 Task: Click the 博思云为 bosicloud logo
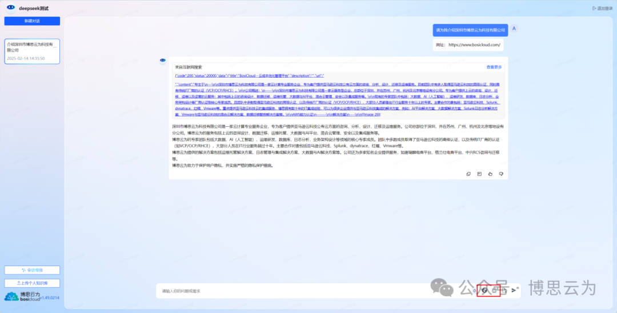click(22, 296)
